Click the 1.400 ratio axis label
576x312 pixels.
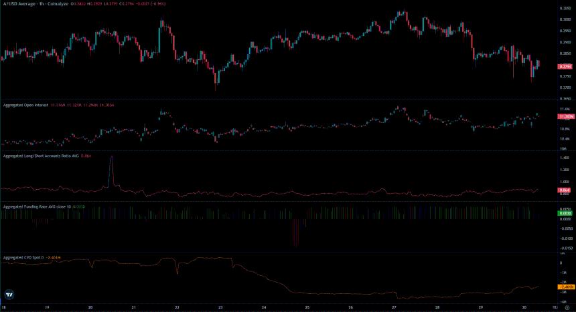pyautogui.click(x=564, y=158)
